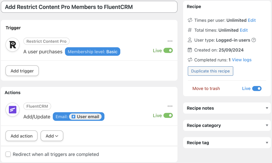Select the Membership level Basic token
The height and width of the screenshot is (163, 272).
(x=92, y=52)
